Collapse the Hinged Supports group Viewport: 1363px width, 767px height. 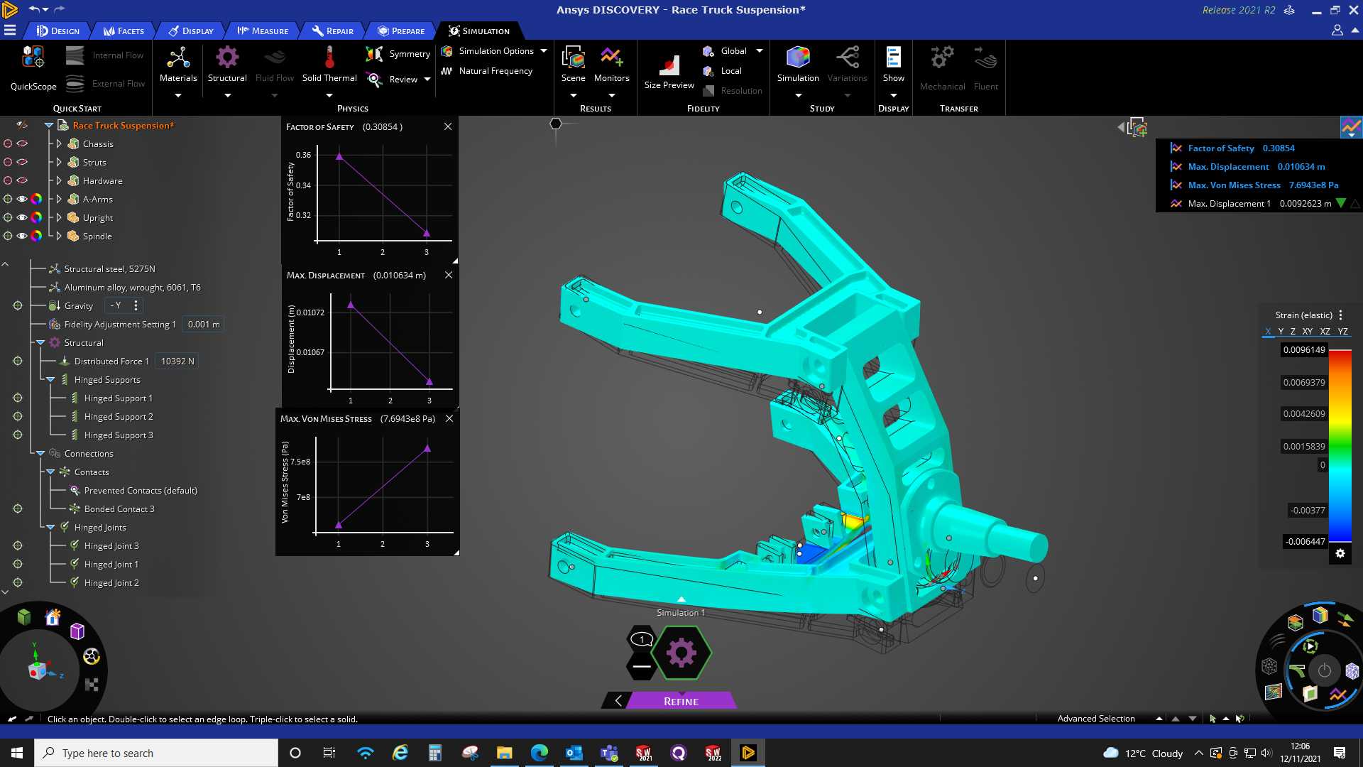pyautogui.click(x=50, y=380)
